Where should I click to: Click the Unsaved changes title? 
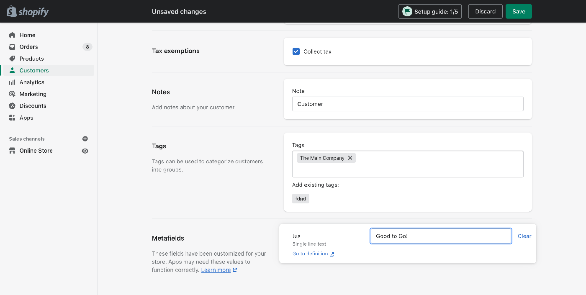[x=179, y=12]
